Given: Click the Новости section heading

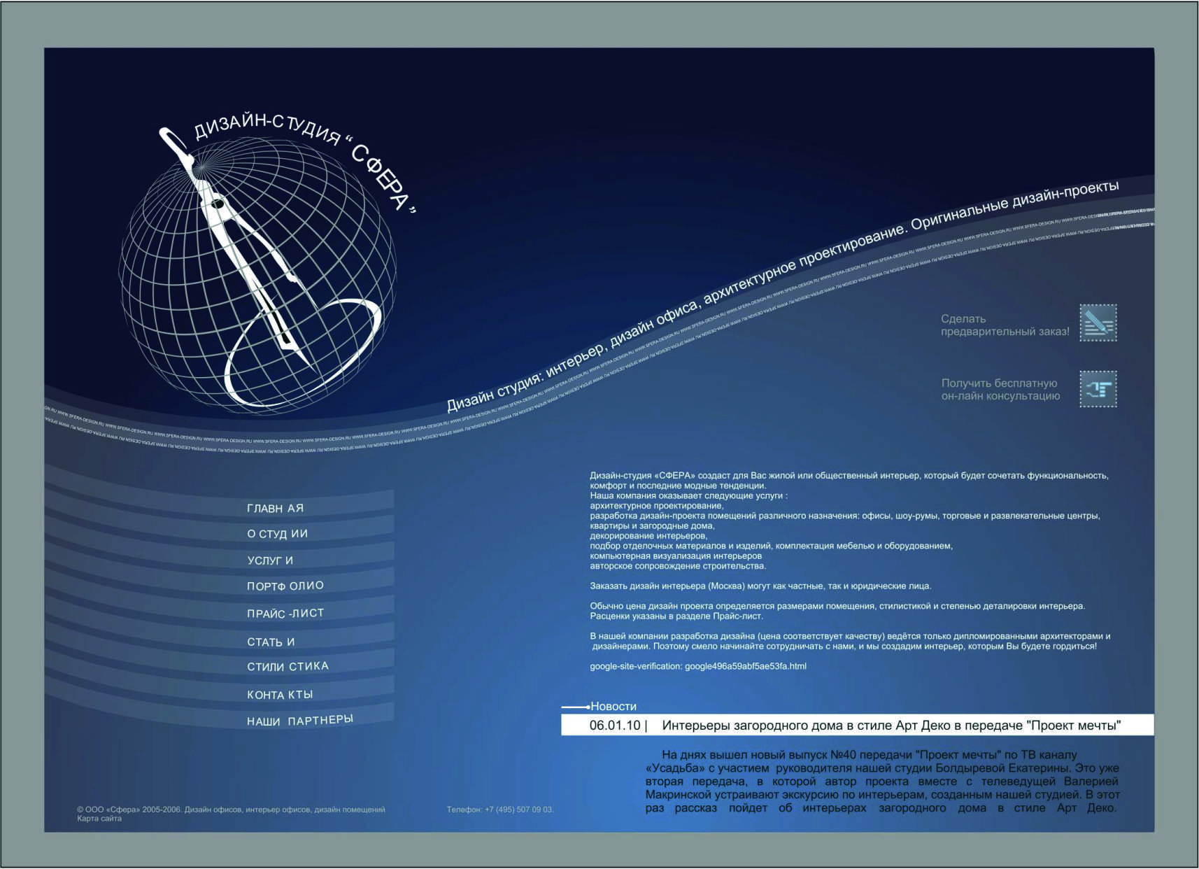Looking at the screenshot, I should coord(613,707).
